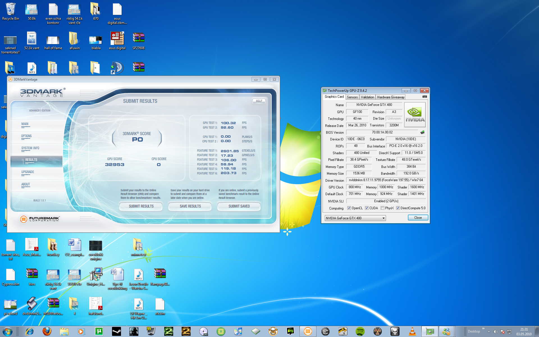Open SYSTEM INFO in 3DMark Vantage
The height and width of the screenshot is (337, 539).
pos(36,149)
